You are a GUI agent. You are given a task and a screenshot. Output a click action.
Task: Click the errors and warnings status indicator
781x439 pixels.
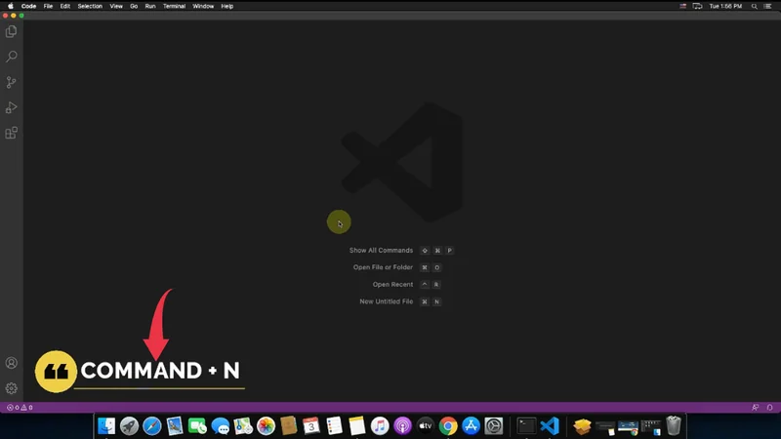pyautogui.click(x=20, y=407)
